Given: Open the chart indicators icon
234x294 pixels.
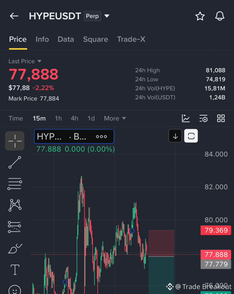Looking at the screenshot, I should click(186, 119).
